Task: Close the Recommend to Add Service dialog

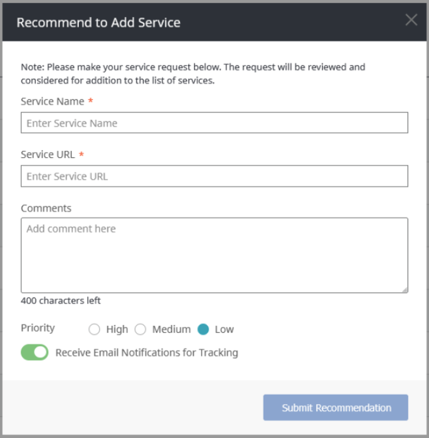Action: [411, 20]
